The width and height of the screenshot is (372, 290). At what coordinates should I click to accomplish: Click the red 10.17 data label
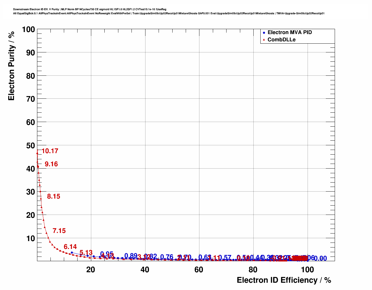(50, 151)
